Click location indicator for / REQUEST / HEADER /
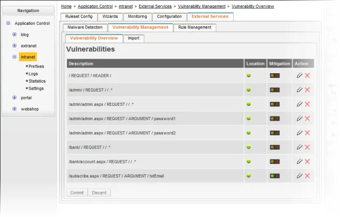The width and height of the screenshot is (340, 217). 249,75
